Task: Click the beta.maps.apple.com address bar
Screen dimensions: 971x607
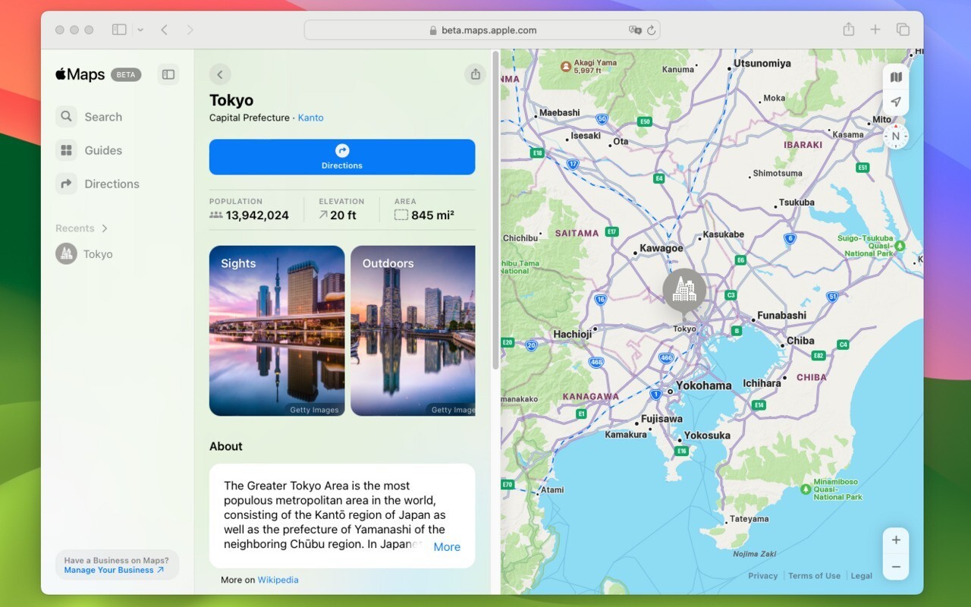Action: tap(482, 30)
